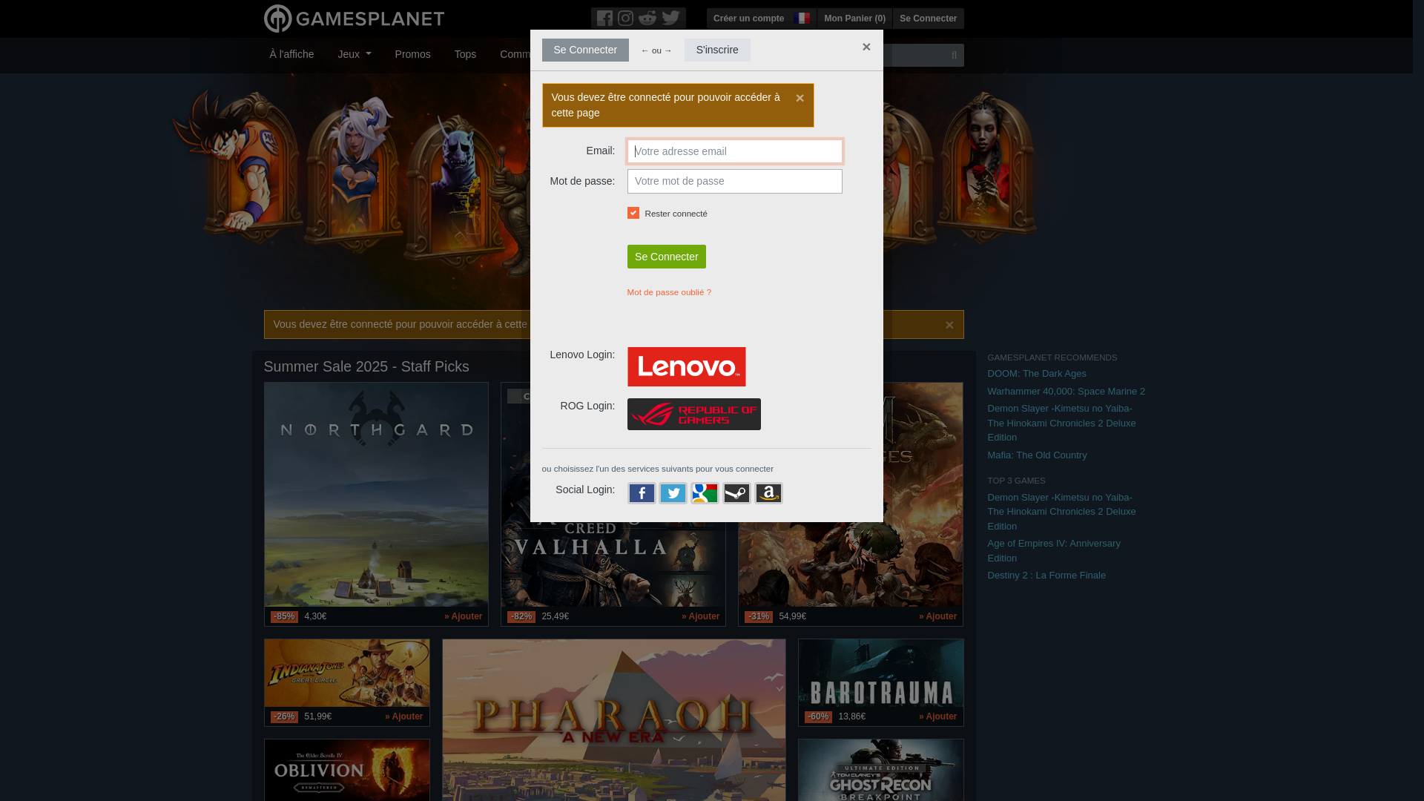Open the Promos menu item
Viewport: 1424px width, 801px height.
tap(412, 54)
